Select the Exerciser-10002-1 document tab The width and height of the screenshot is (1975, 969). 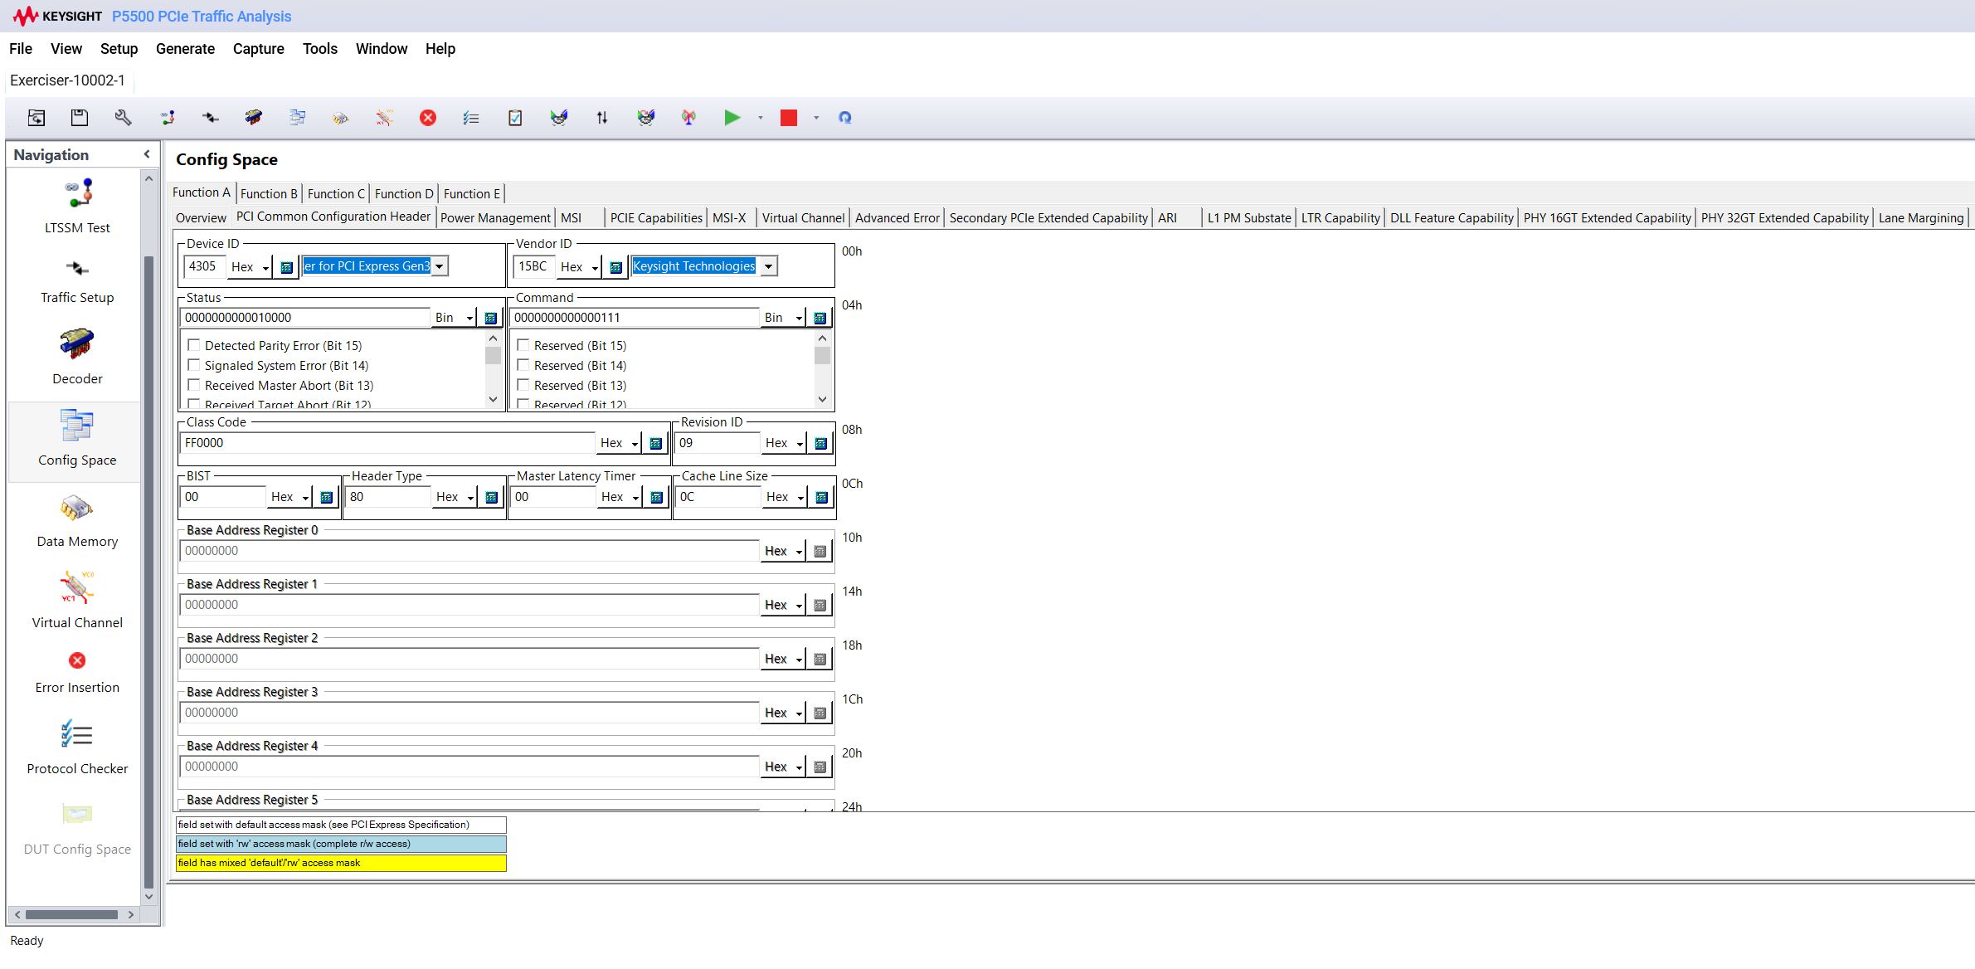[68, 80]
